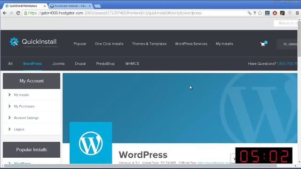
Task: Click the WordPress page title heading
Action: coord(143,155)
